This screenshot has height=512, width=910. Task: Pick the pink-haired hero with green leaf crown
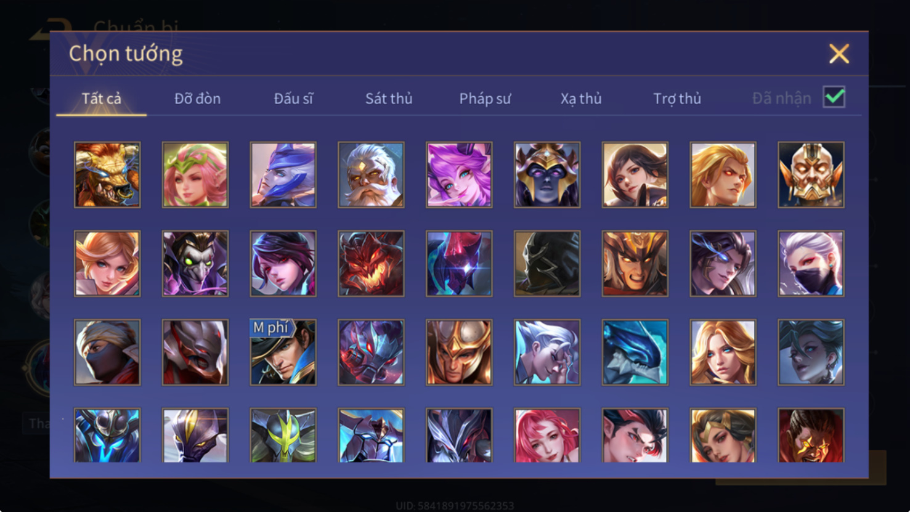tap(195, 175)
